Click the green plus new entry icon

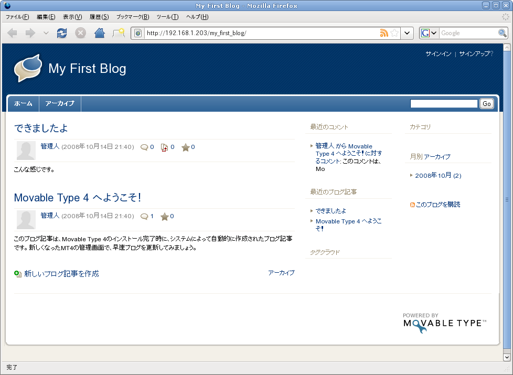pyautogui.click(x=18, y=274)
